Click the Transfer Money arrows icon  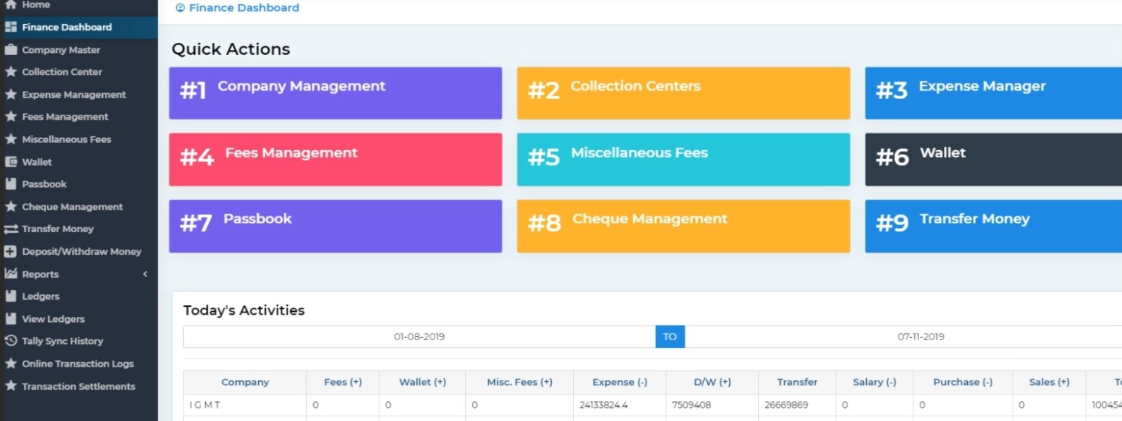(x=11, y=229)
